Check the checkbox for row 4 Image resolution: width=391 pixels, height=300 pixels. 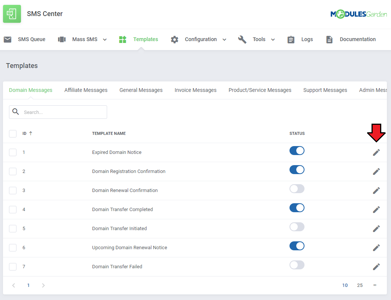(13, 210)
